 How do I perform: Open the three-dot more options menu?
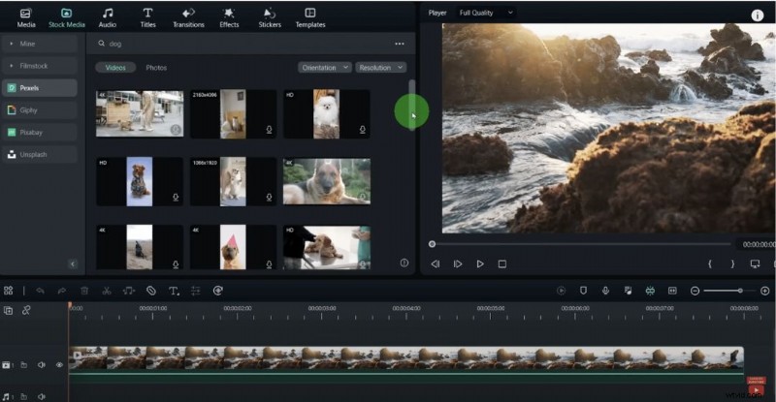pyautogui.click(x=400, y=44)
